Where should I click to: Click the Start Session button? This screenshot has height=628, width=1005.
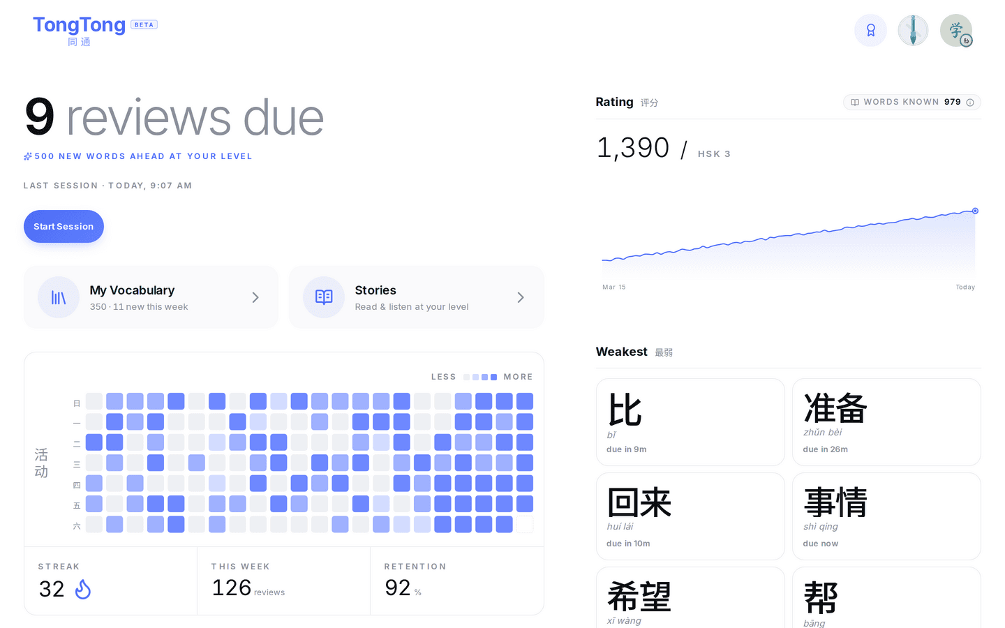64,226
